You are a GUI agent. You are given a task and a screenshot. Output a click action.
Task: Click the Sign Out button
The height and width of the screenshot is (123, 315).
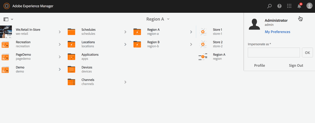point(296,65)
